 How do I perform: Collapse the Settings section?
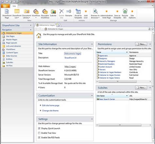point(92,119)
